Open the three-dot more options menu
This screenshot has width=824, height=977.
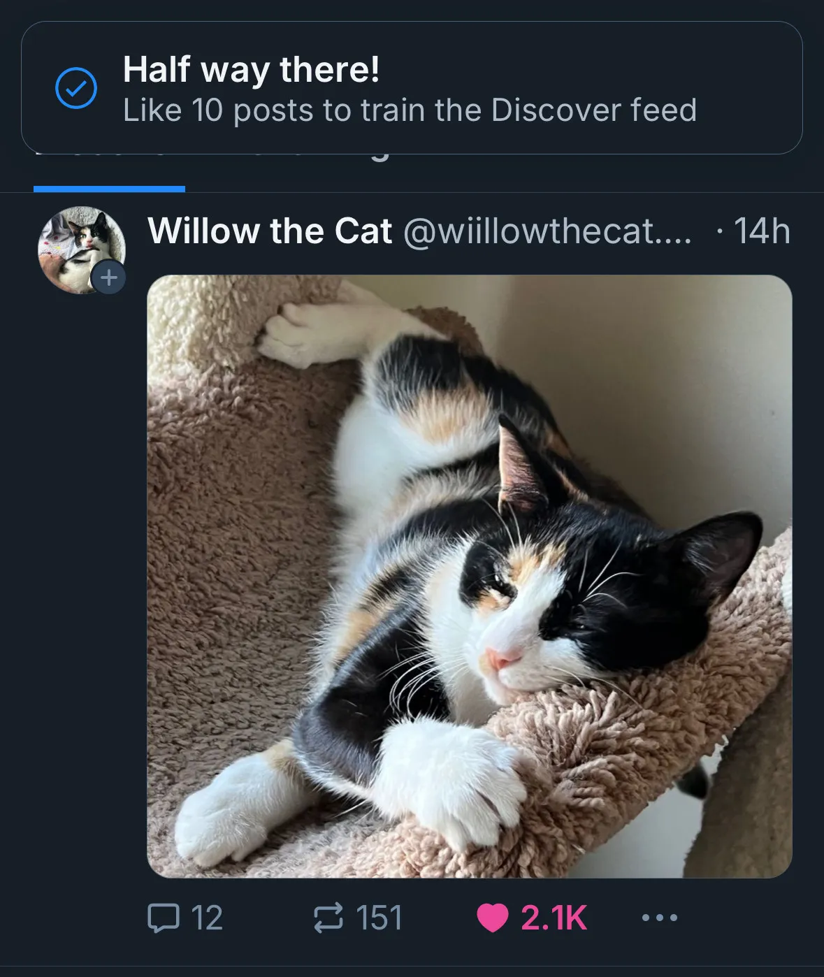coord(659,918)
